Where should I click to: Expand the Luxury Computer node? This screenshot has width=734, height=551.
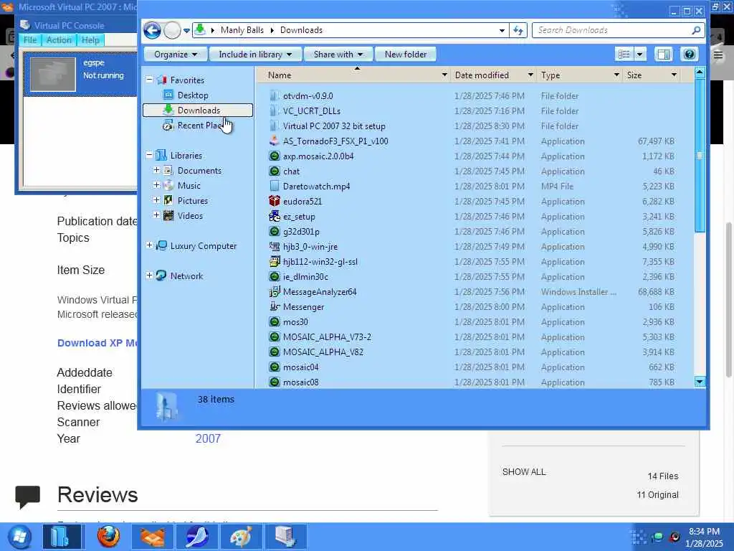(x=149, y=245)
